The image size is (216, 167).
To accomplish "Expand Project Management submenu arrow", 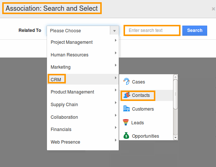I will click(116, 40).
